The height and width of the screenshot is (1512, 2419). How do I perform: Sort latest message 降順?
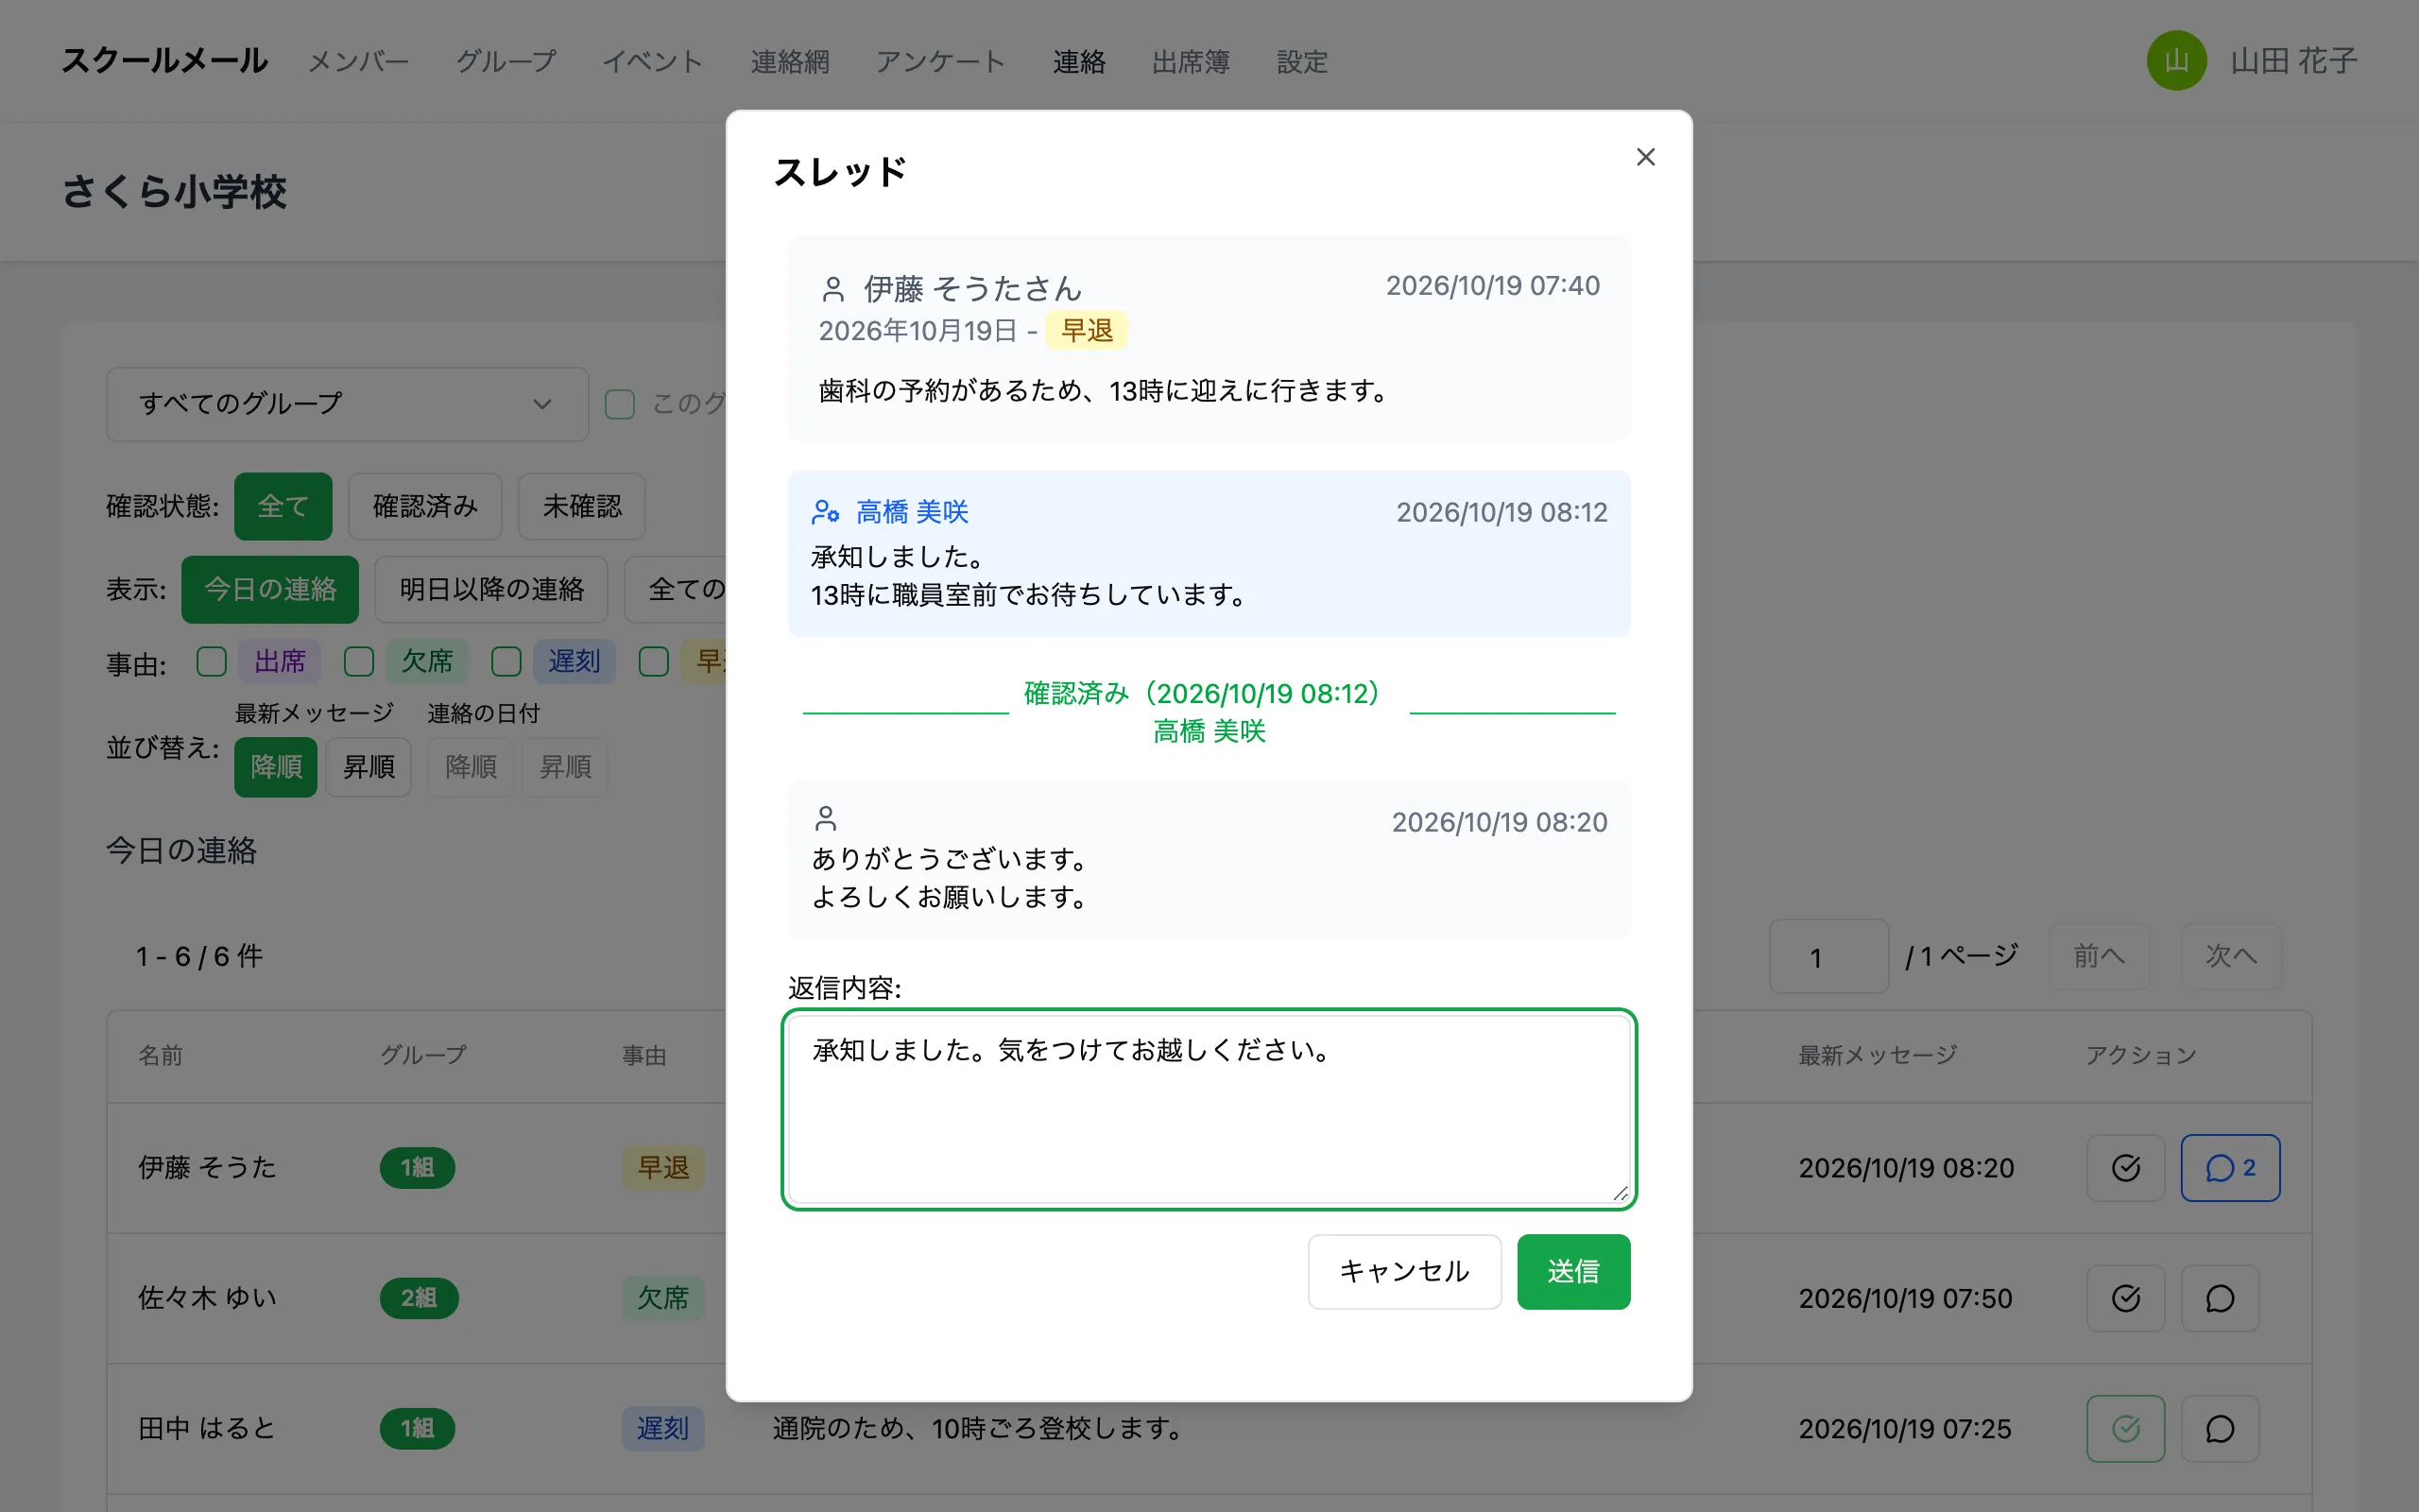tap(276, 767)
